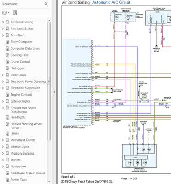
Task: Click the Computer Data Lines page icon
Action: coord(7,49)
